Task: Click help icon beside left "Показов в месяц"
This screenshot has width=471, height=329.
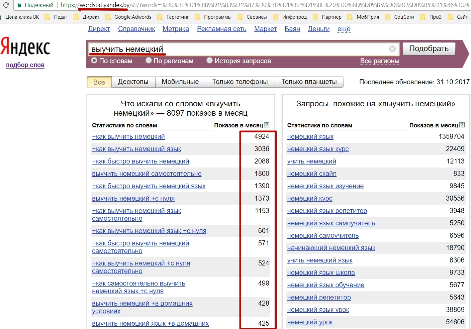Action: pyautogui.click(x=267, y=125)
